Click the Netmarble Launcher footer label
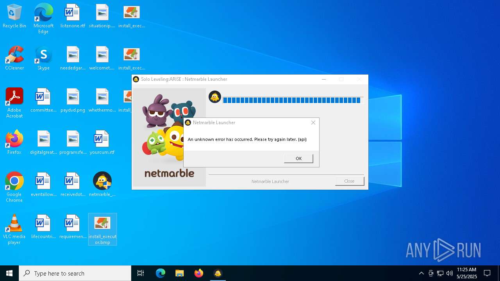 click(270, 181)
